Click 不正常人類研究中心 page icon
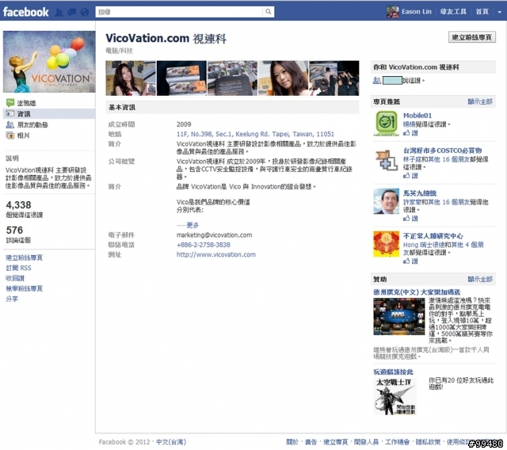The height and width of the screenshot is (450, 507). [386, 244]
